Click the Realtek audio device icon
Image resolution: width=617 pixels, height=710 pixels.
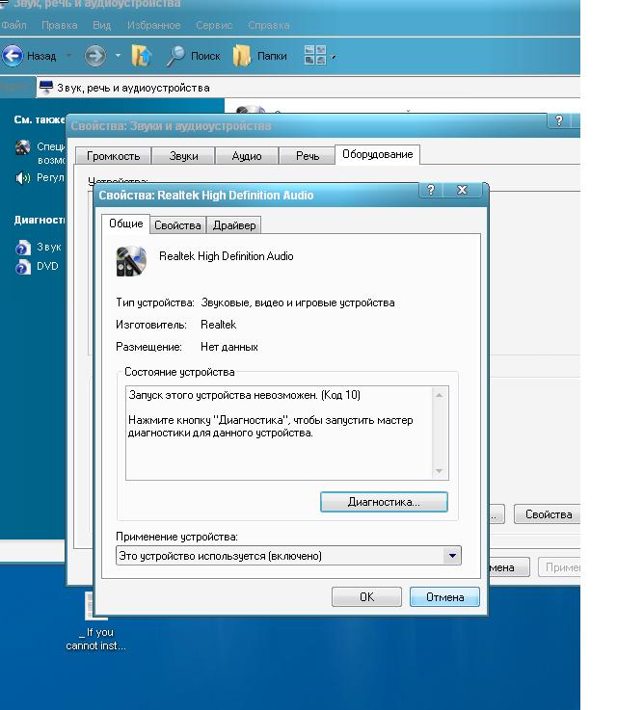tap(131, 261)
